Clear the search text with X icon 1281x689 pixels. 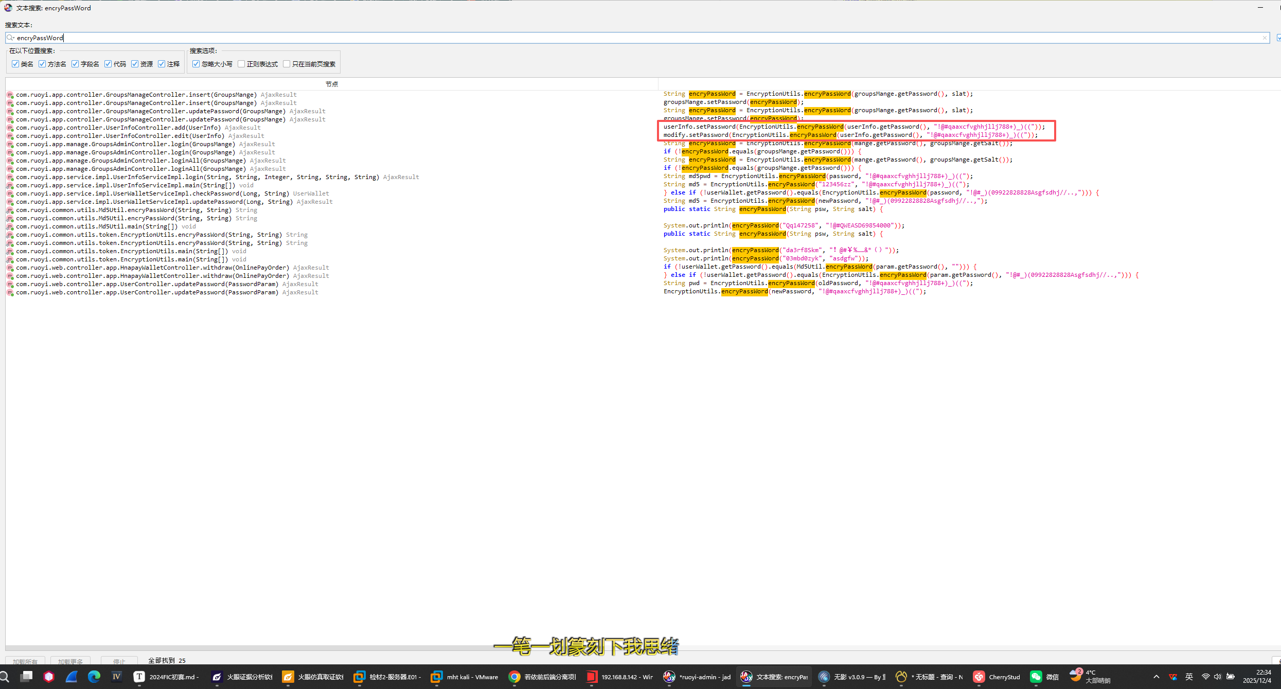point(1265,38)
